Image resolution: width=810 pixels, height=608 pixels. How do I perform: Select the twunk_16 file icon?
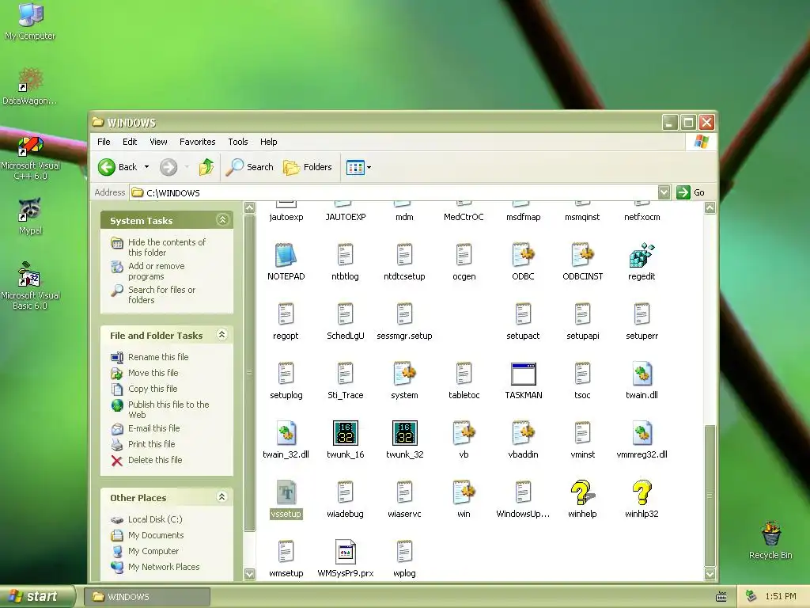345,433
